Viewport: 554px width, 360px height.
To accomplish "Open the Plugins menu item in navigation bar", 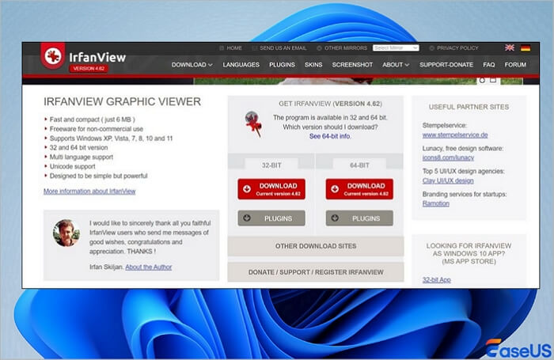I will click(282, 65).
